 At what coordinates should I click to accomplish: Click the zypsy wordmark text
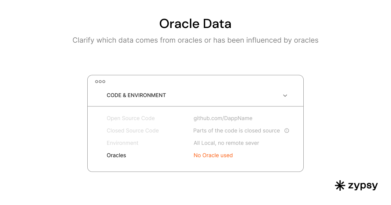click(363, 186)
